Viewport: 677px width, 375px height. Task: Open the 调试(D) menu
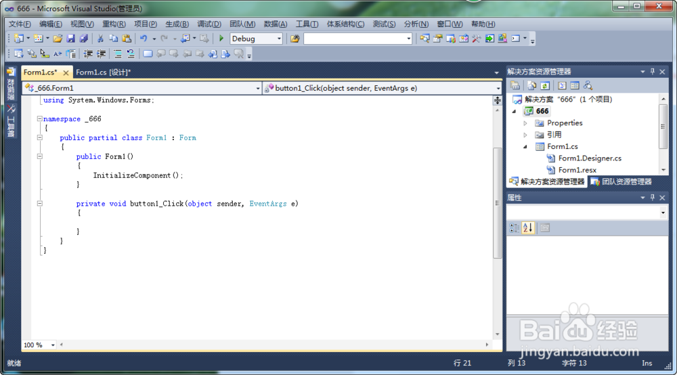(209, 24)
